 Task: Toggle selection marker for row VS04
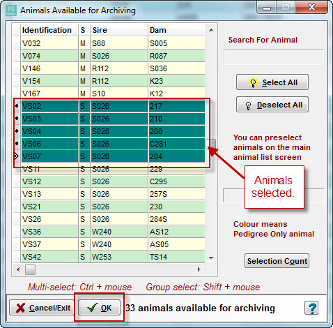click(x=17, y=131)
